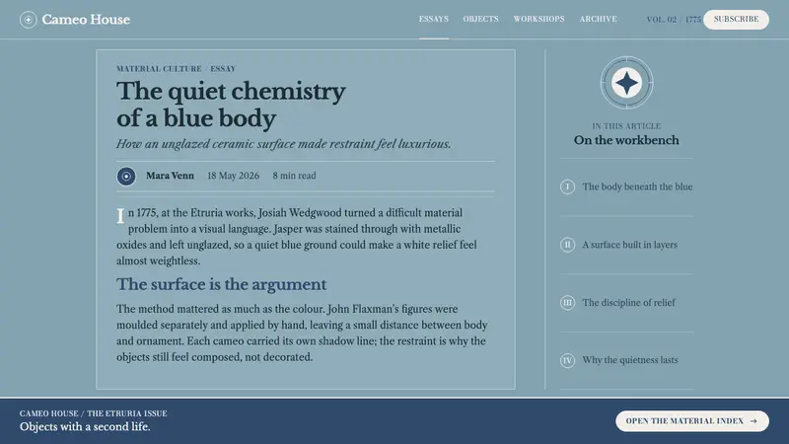Go to the Objects menu item
The height and width of the screenshot is (444, 789).
click(480, 19)
